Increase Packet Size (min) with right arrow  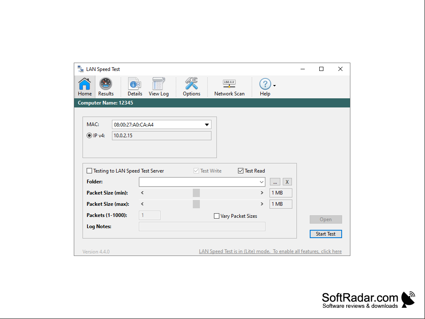(262, 193)
